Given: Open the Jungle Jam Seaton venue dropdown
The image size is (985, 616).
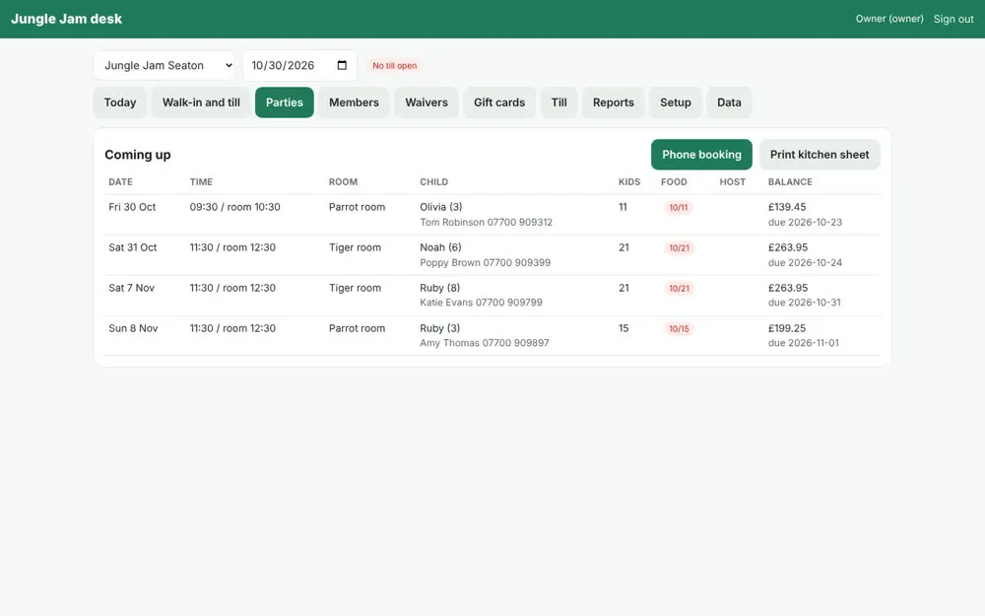Looking at the screenshot, I should click(164, 65).
